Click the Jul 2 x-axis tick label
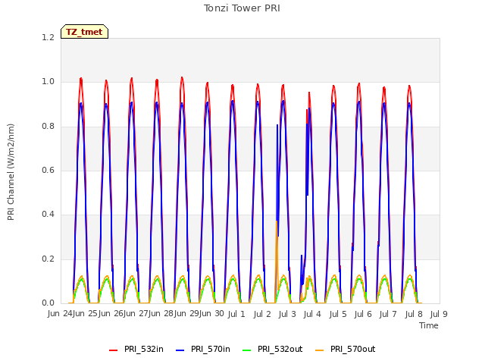Screen dimensions: 485x364 pyautogui.click(x=262, y=314)
